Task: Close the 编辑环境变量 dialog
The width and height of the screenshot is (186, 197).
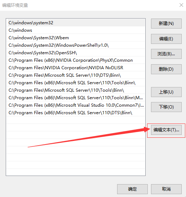Action: (x=181, y=5)
